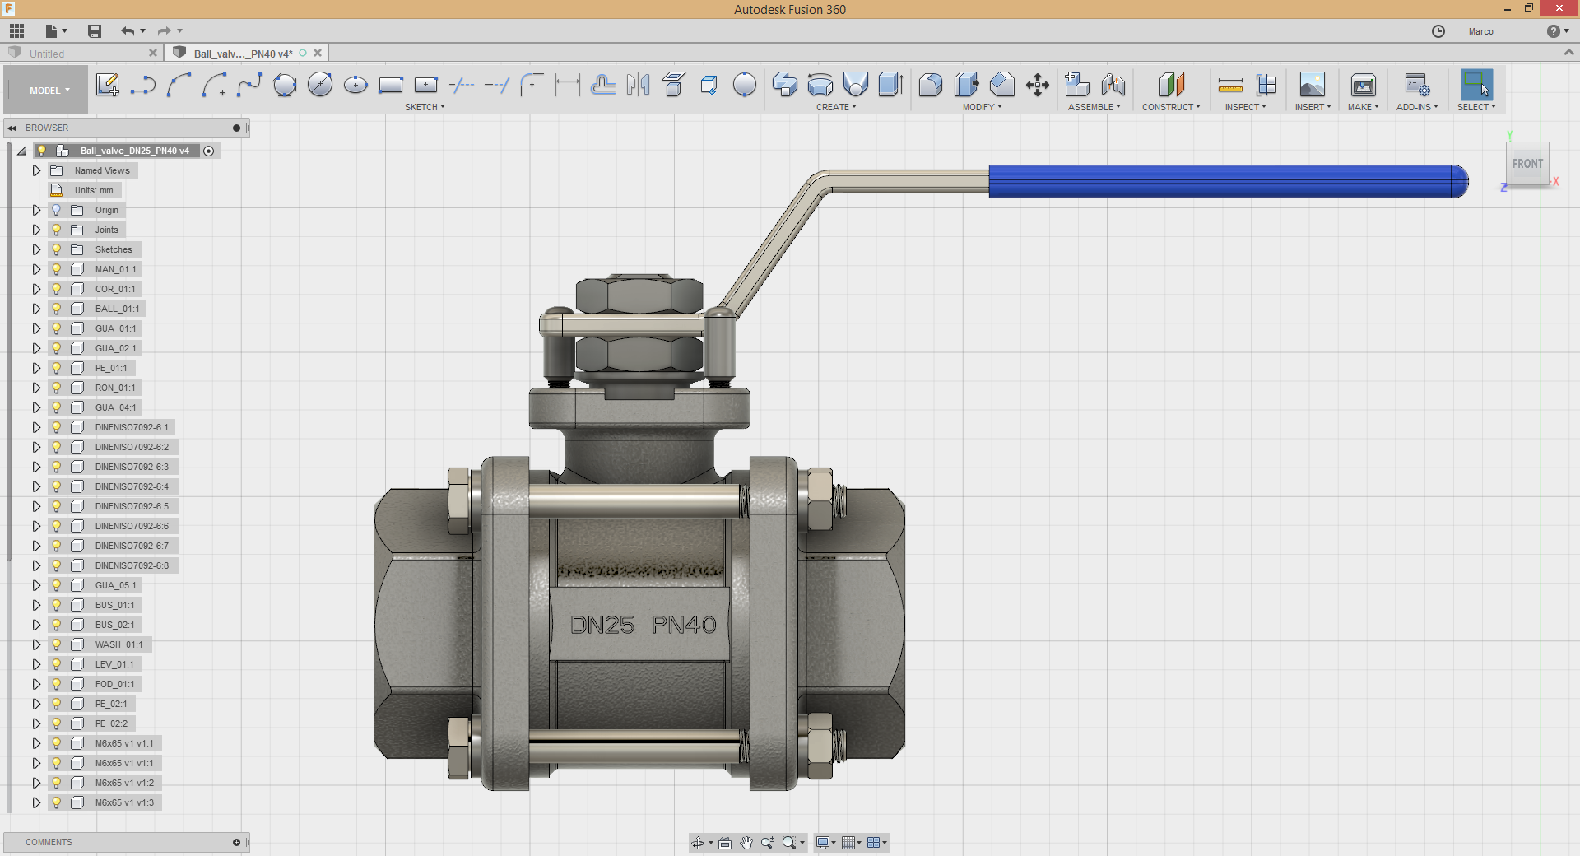Toggle visibility of LEV_01:1 lightbulb
The width and height of the screenshot is (1580, 856).
point(57,664)
